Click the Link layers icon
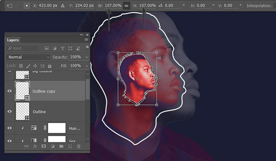The width and height of the screenshot is (276, 161). 26,146
